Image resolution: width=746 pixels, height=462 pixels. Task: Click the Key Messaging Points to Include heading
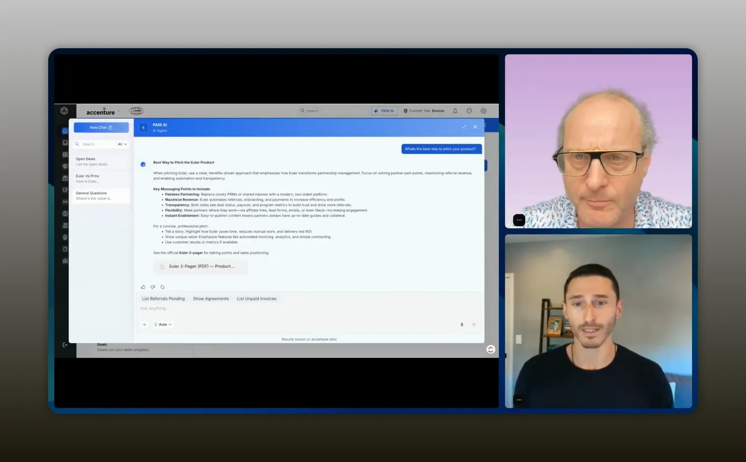pos(182,189)
